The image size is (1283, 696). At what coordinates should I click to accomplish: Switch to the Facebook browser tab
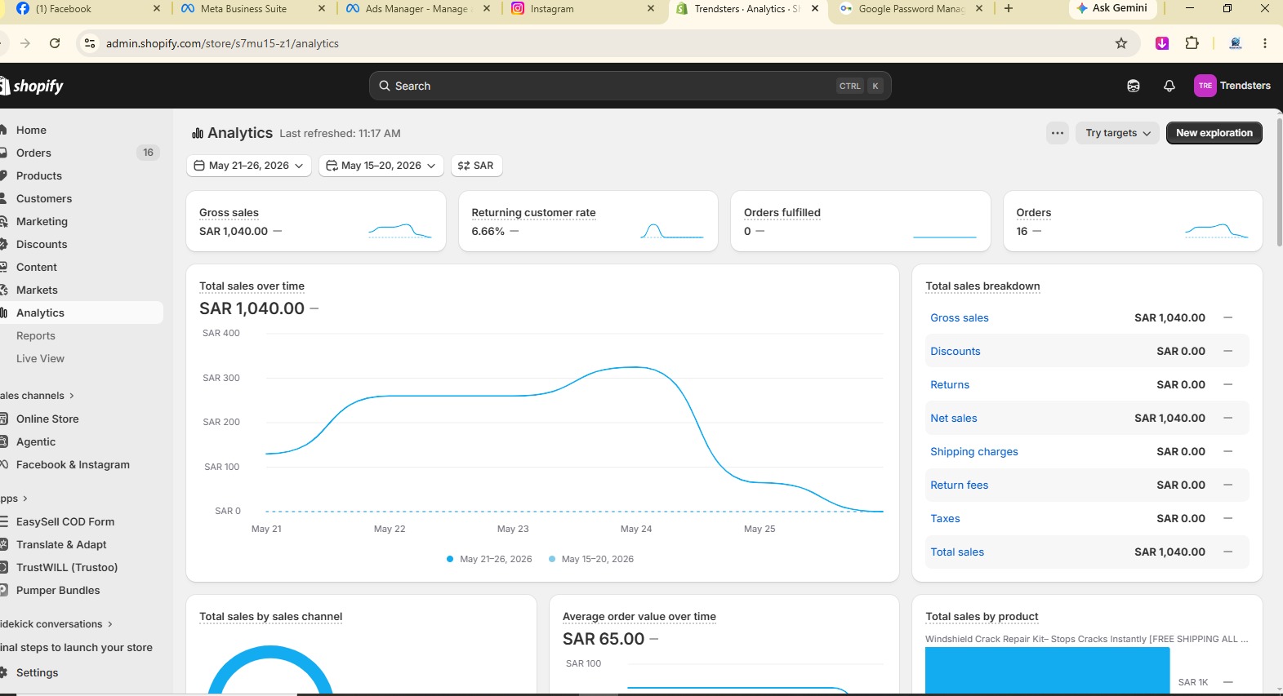click(87, 9)
